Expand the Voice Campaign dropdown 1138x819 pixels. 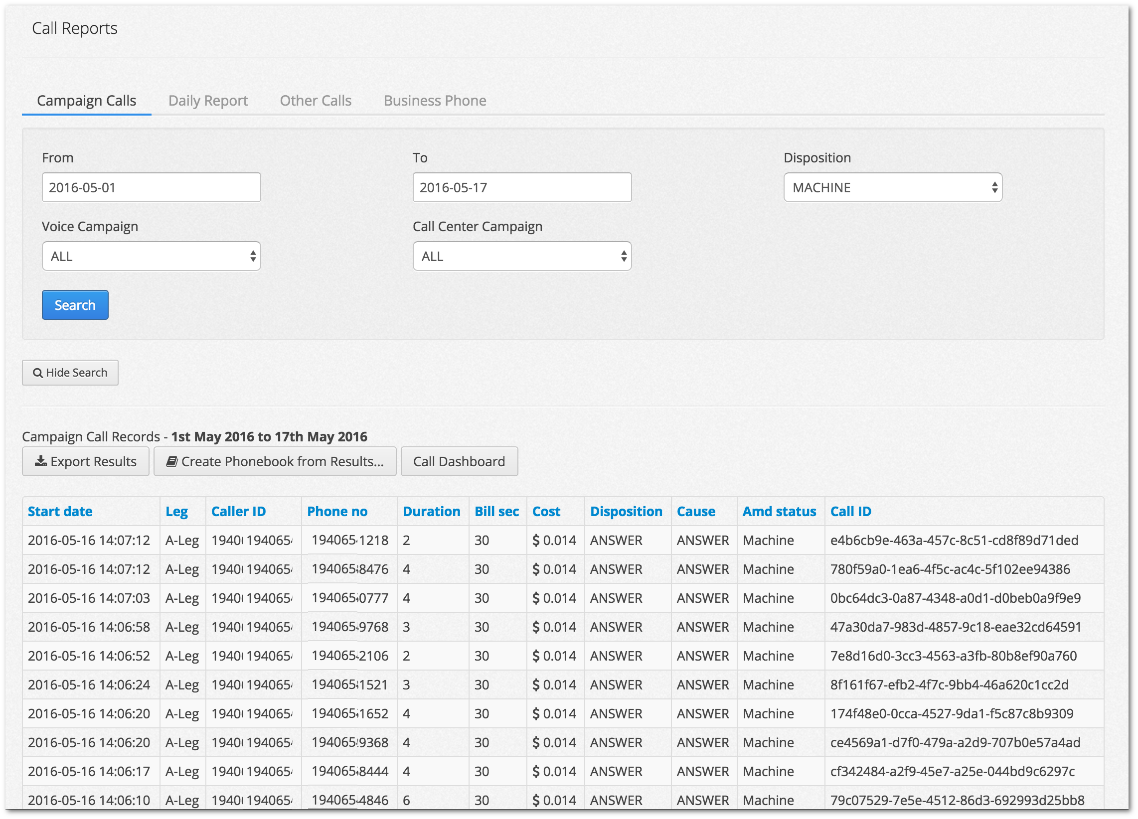[151, 256]
